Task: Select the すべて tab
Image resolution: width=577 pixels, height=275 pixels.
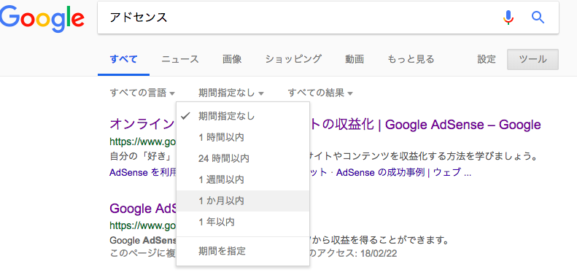Action: pyautogui.click(x=123, y=59)
